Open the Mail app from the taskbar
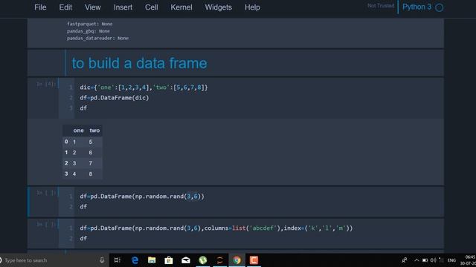Image resolution: width=476 pixels, height=267 pixels. (x=186, y=260)
